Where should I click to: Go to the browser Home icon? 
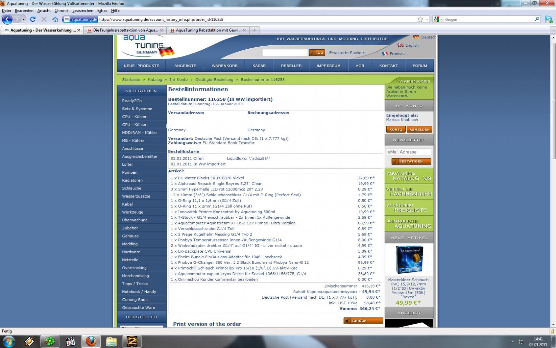click(x=55, y=19)
